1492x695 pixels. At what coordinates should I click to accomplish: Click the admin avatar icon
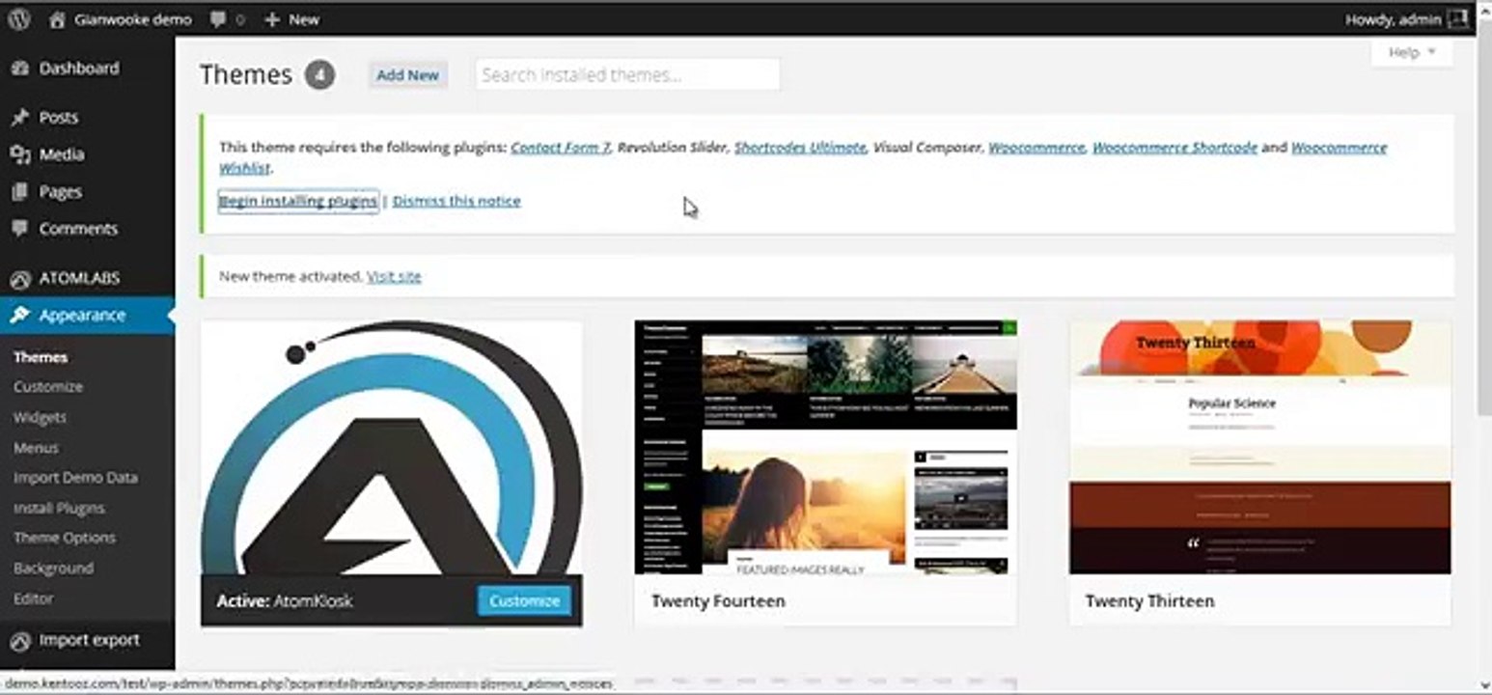tap(1457, 18)
